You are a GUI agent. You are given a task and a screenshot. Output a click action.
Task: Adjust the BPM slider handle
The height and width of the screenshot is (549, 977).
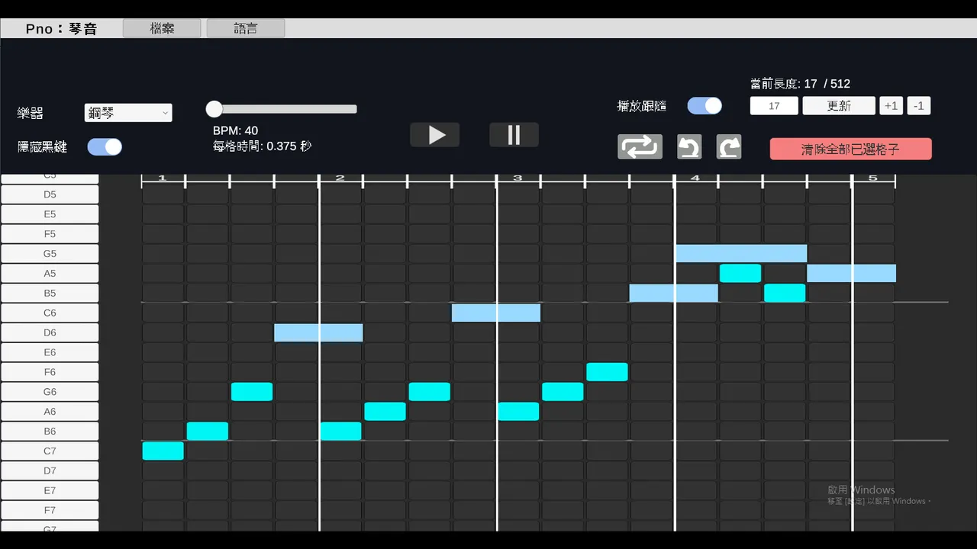214,109
